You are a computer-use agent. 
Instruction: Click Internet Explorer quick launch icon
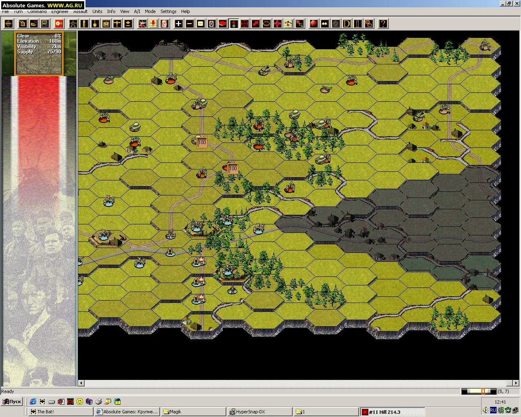(33, 402)
